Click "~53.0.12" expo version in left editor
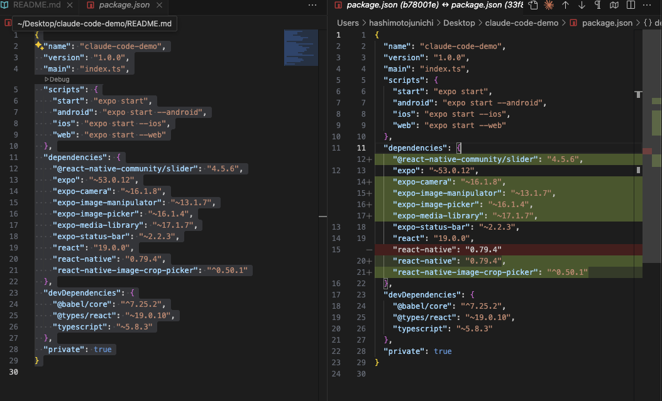The height and width of the screenshot is (401, 662). click(112, 180)
